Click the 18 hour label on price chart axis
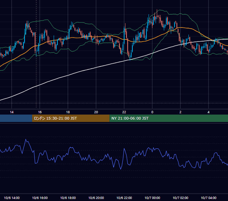The image size is (228, 201). click(x=68, y=112)
